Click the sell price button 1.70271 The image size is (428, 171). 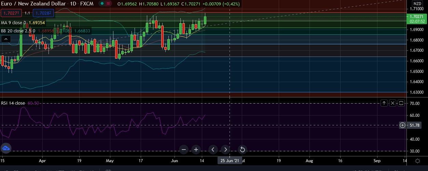(12, 13)
